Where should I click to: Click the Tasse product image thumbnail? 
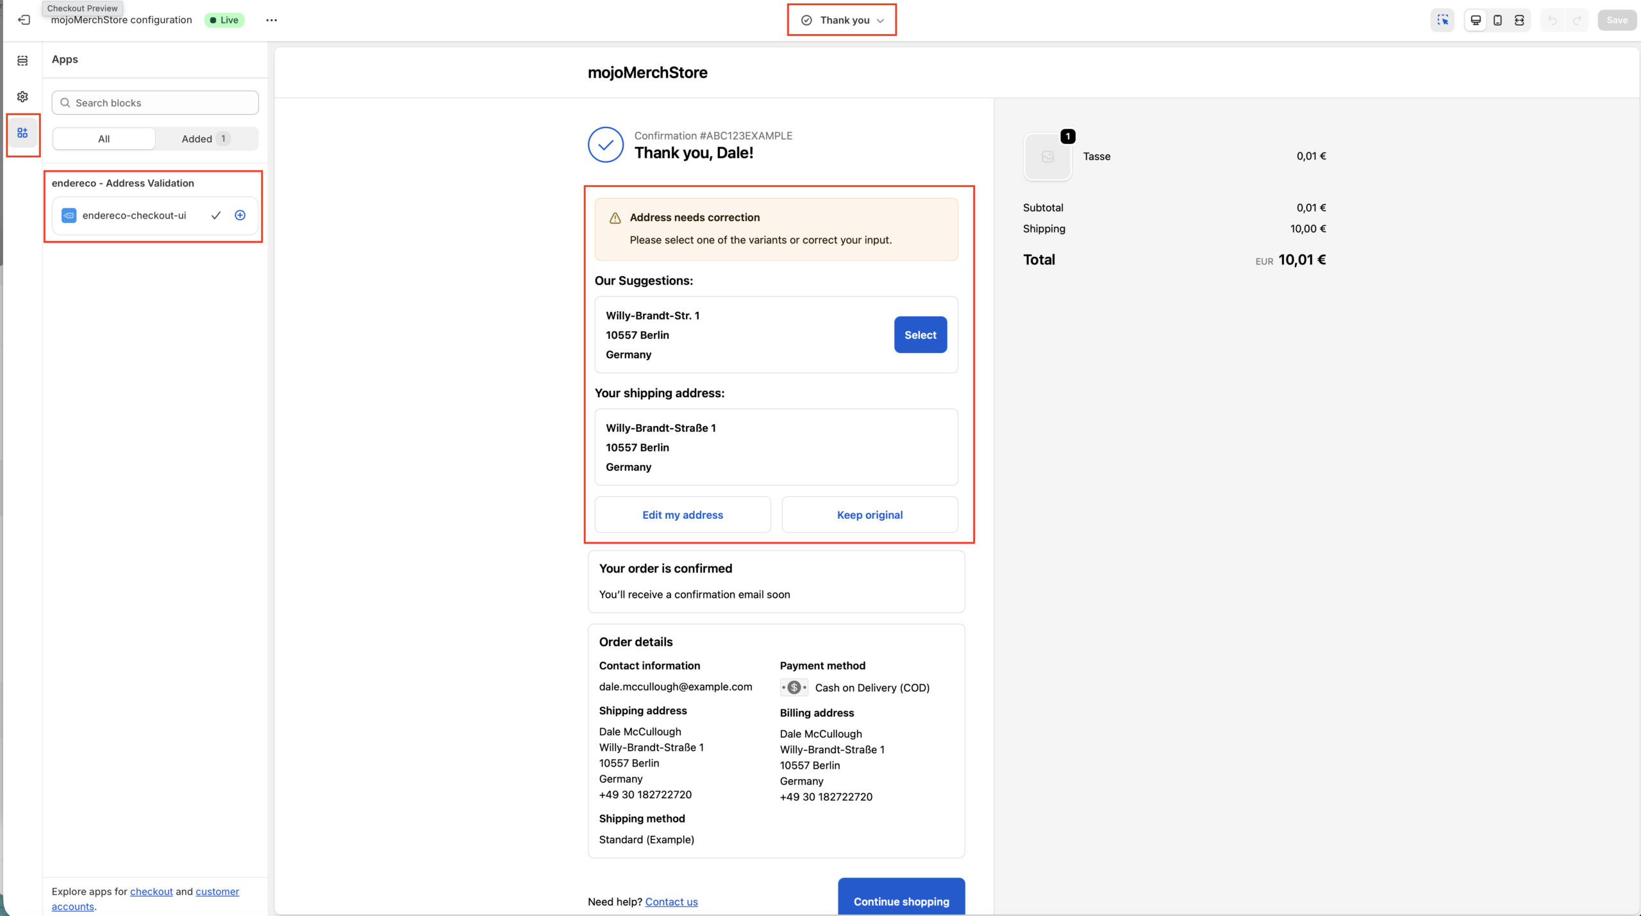pos(1047,156)
